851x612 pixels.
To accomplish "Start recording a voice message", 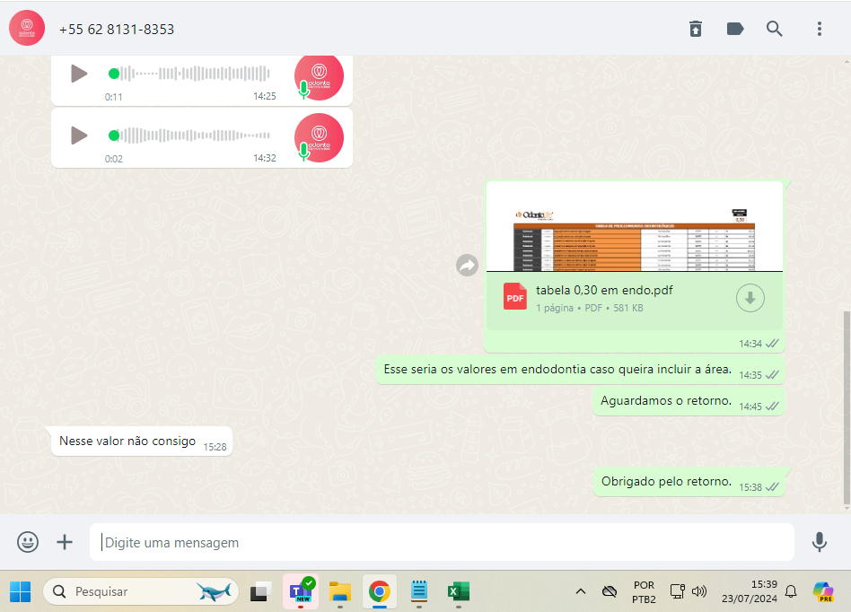I will tap(819, 542).
